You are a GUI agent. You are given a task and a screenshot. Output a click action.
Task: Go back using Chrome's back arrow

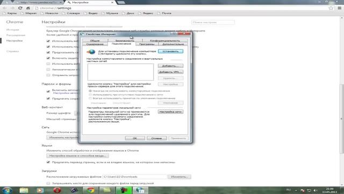[5, 8]
